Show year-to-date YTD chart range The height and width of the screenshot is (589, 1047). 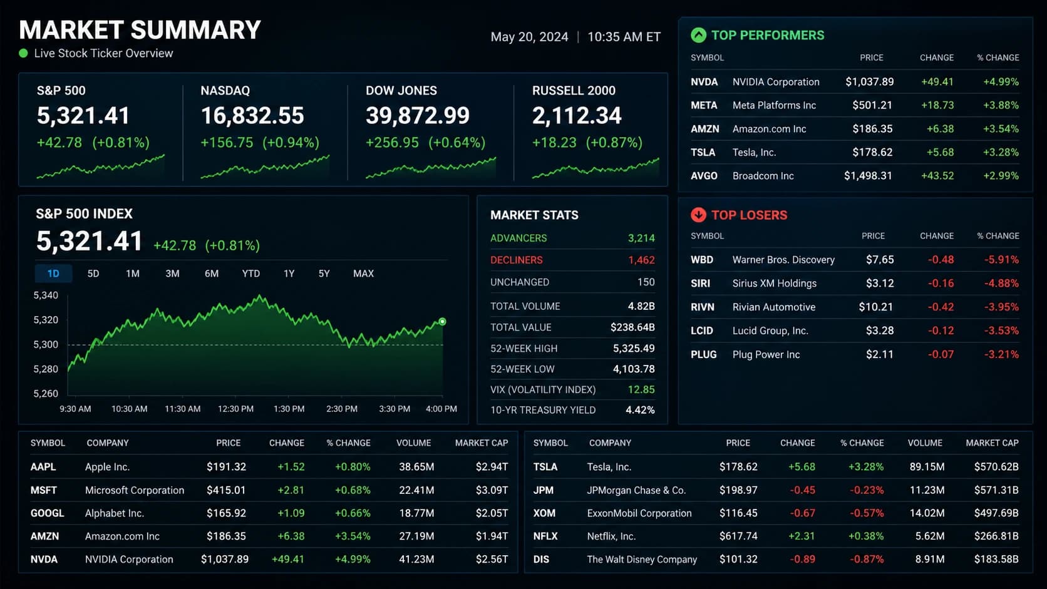tap(251, 274)
